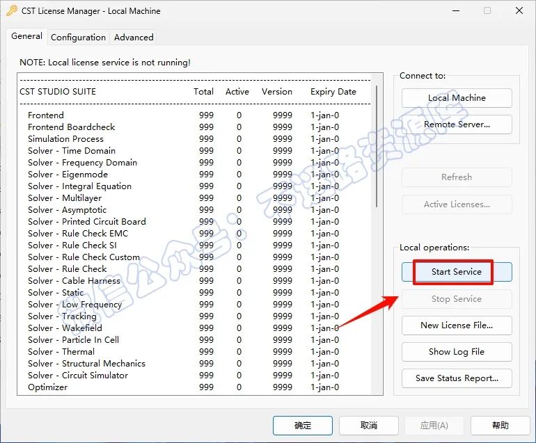Click Solver - Rule Check SI
Viewport: 536px width, 443px height.
pyautogui.click(x=195, y=245)
